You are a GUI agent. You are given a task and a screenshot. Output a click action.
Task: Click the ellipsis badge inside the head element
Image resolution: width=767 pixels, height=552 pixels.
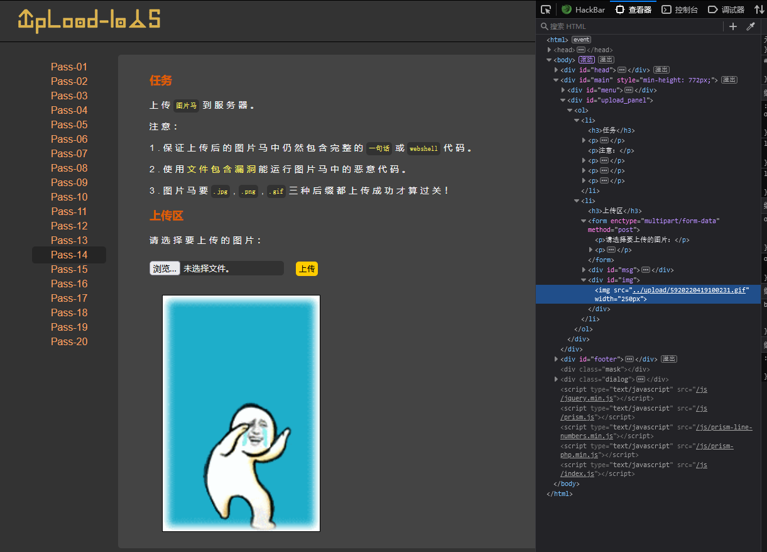(x=581, y=50)
